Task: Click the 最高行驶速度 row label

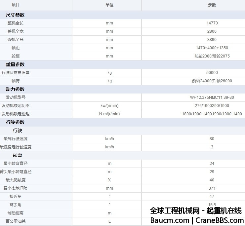Action: point(16,139)
